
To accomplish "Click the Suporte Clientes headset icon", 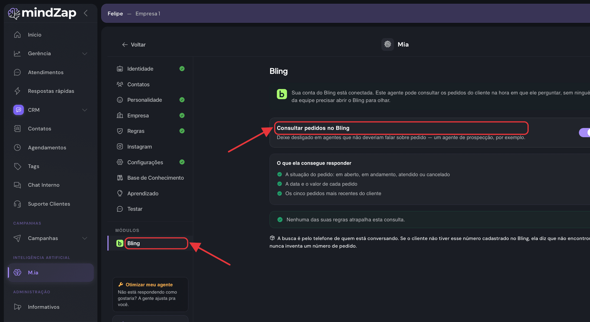I will (17, 204).
